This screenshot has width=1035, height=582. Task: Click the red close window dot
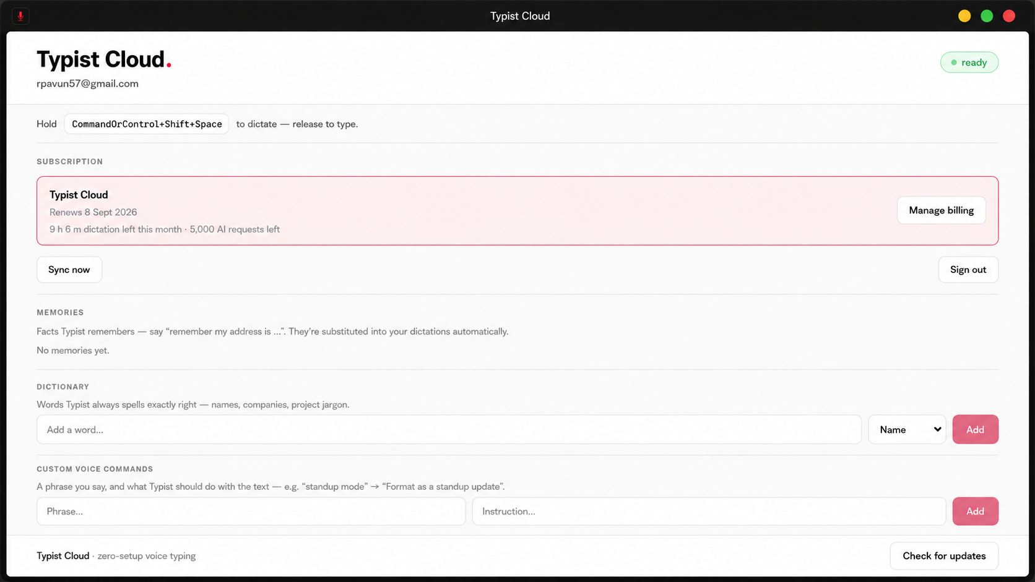click(1009, 16)
